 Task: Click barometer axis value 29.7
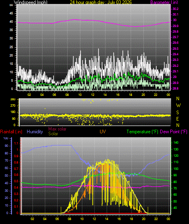coord(175,37)
